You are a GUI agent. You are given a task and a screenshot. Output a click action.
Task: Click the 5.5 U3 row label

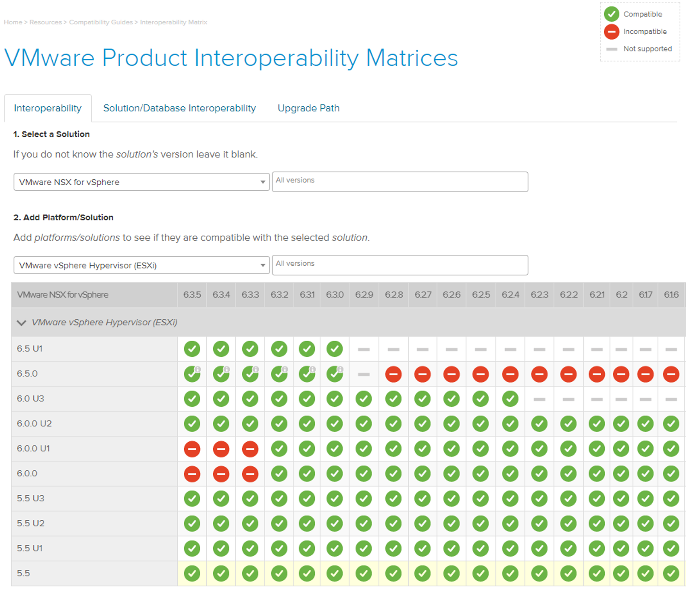pos(30,498)
